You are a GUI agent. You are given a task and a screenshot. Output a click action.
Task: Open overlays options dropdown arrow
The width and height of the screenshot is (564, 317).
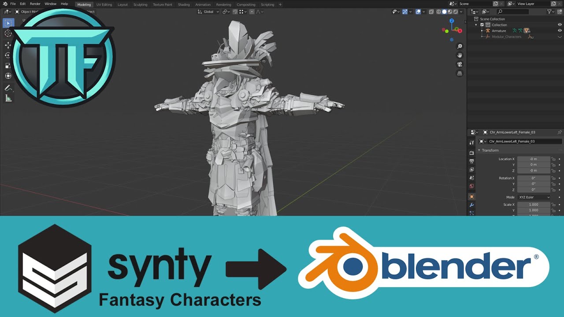tap(424, 12)
